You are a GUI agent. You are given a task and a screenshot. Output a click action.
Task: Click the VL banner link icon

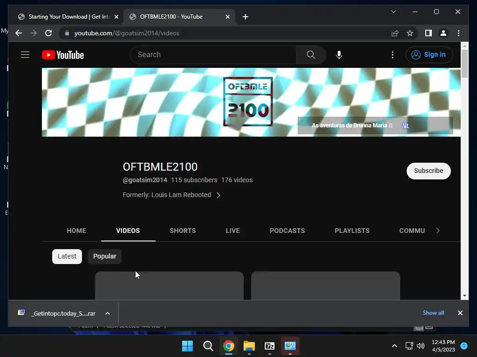point(406,126)
